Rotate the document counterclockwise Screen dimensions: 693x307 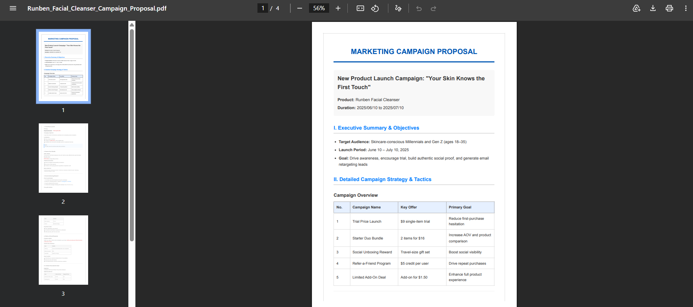(375, 8)
